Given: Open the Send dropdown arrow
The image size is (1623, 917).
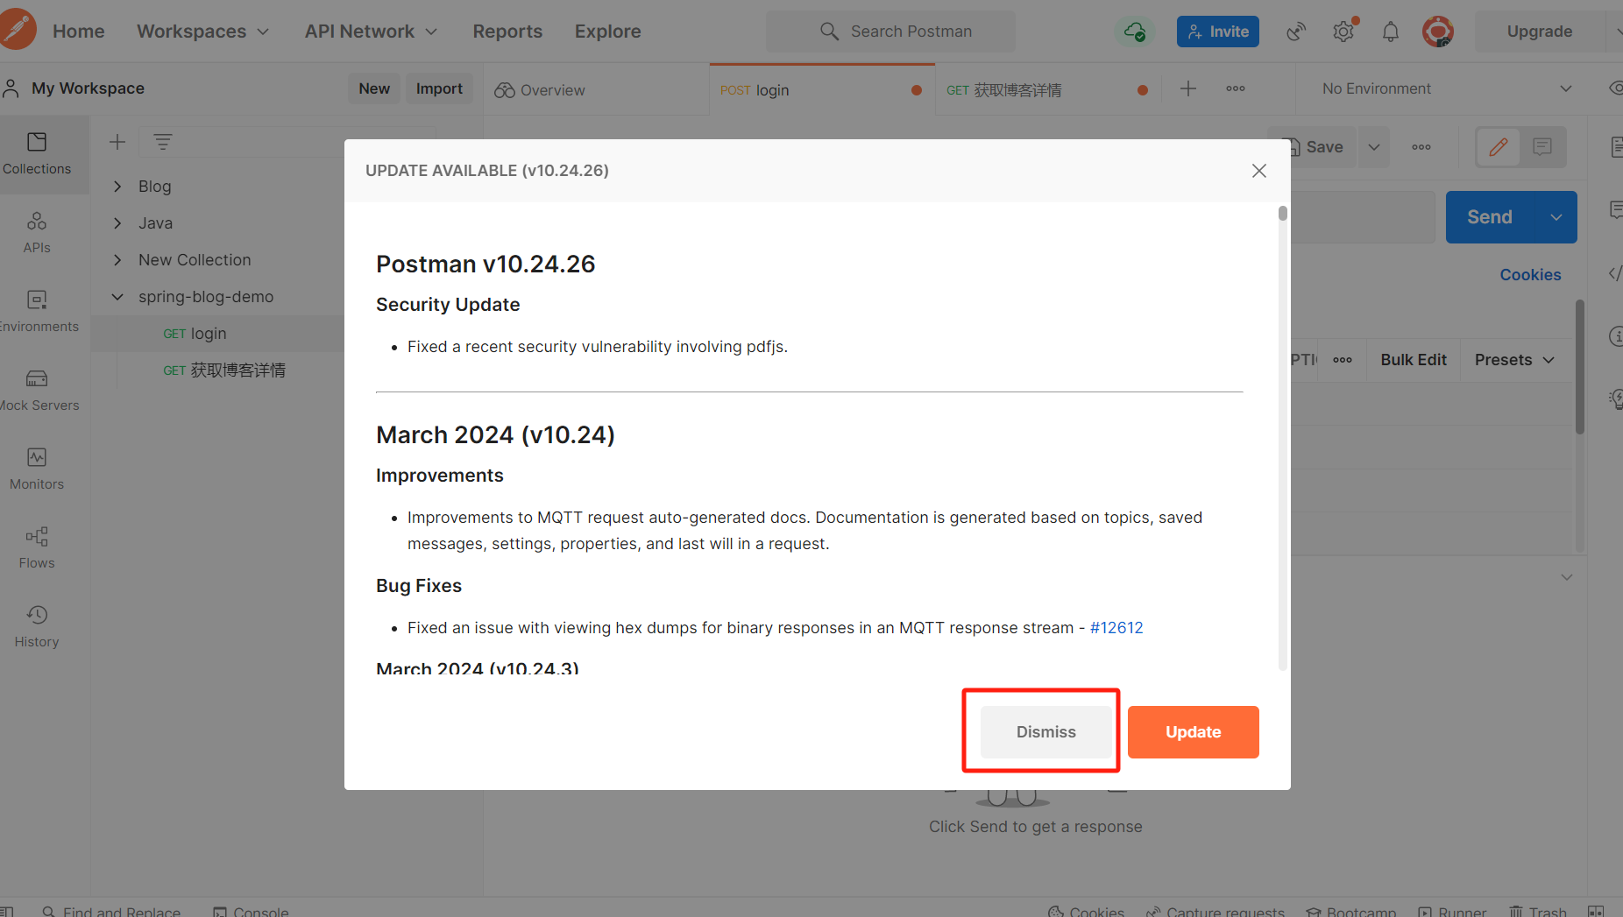Looking at the screenshot, I should (1556, 217).
